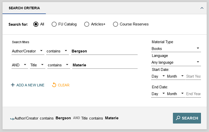209x132 pixels.
Task: Open the Start Date Month dropdown
Action: tap(175, 76)
